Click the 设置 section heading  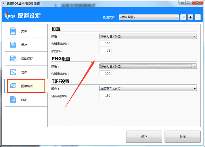(56, 29)
